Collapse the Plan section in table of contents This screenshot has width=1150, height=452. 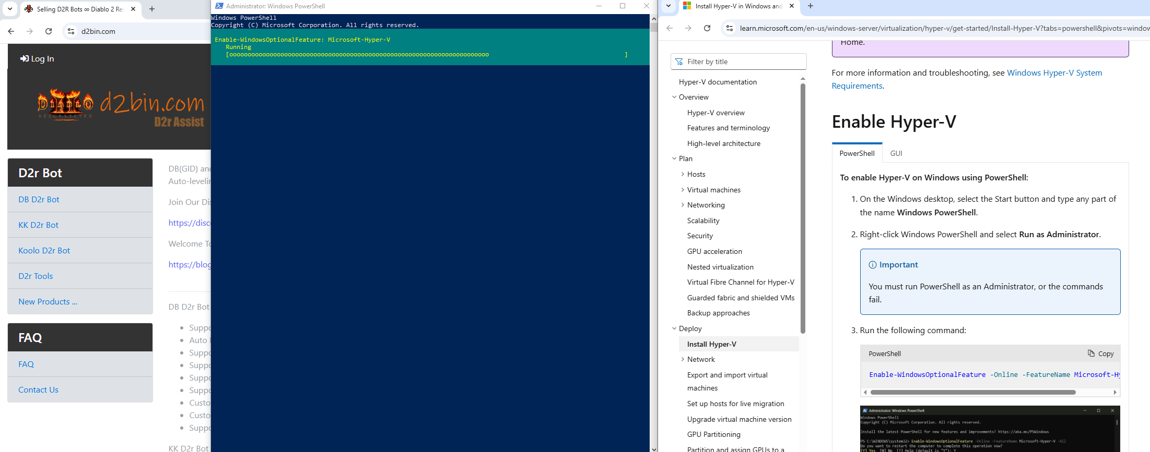click(x=674, y=158)
